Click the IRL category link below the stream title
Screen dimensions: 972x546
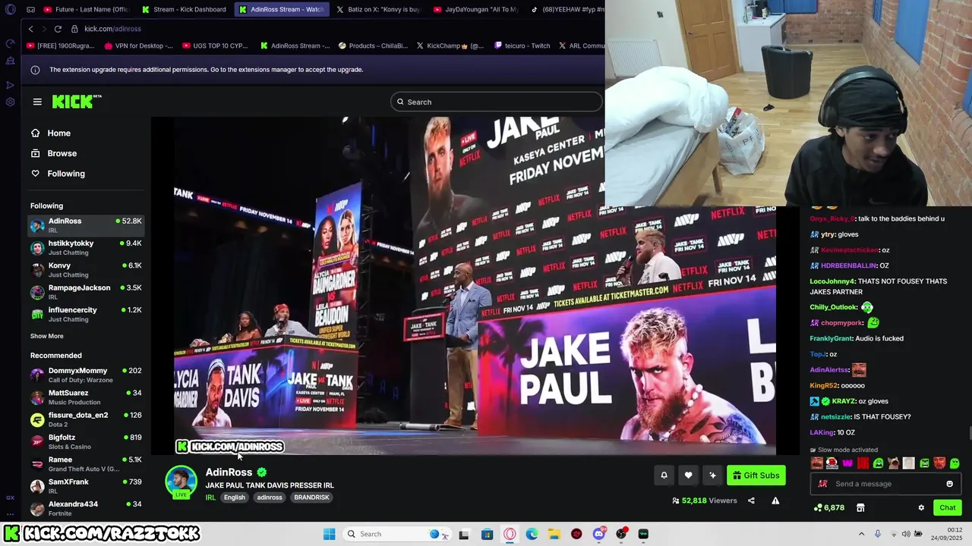[x=210, y=497]
